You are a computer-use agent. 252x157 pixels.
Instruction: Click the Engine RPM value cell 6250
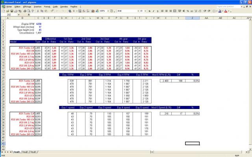[38, 24]
